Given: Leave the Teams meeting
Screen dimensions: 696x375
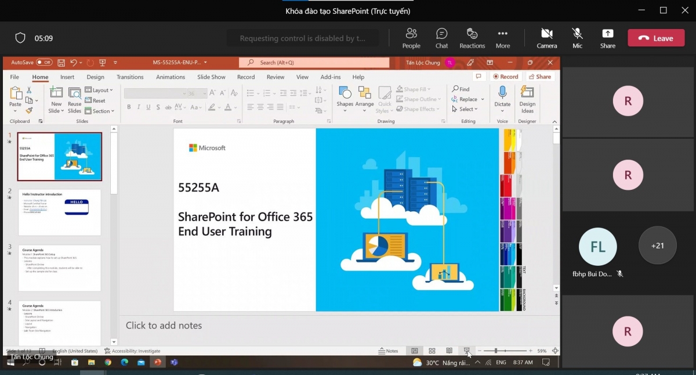Looking at the screenshot, I should click(656, 38).
